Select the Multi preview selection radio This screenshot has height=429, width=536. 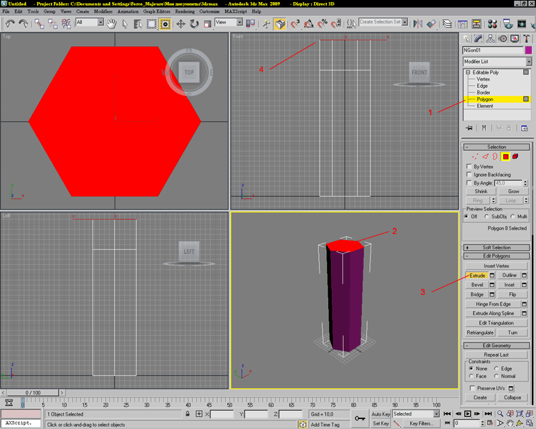tap(513, 217)
